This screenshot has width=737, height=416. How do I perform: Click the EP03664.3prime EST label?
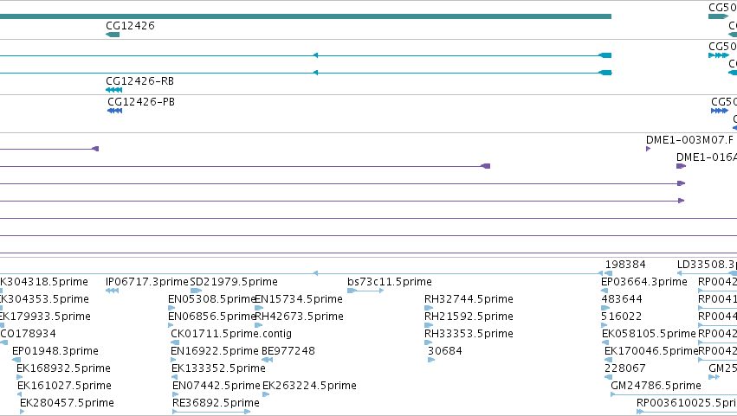point(644,282)
